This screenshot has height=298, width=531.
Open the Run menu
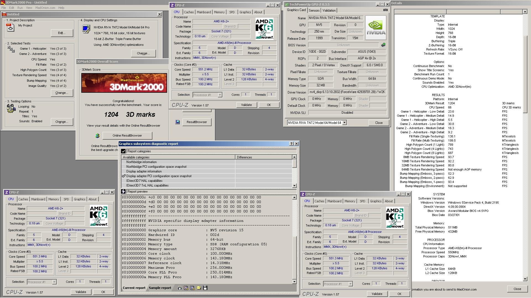[20, 8]
